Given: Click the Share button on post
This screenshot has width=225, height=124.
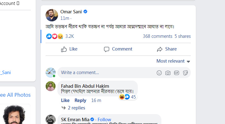Looking at the screenshot, I should [x=167, y=49].
